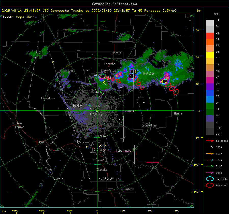Click the red swatch in the dBZ legend
229x214 pixels.
coord(210,36)
